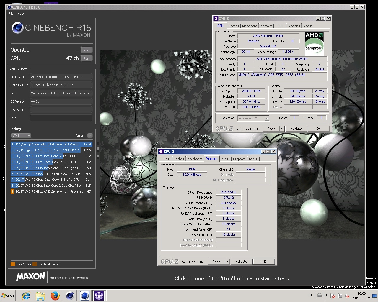378x302 pixels.
Task: Open Internet Explorer from the taskbar
Action: (x=26, y=296)
